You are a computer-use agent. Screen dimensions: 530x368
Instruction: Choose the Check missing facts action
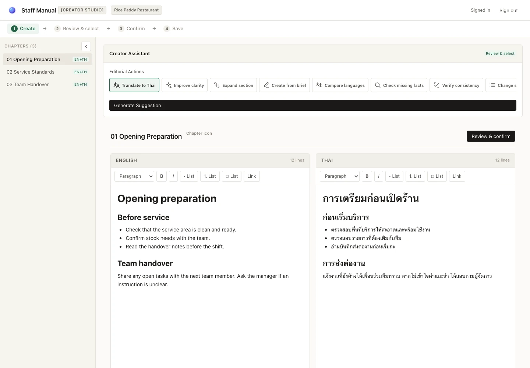[399, 85]
